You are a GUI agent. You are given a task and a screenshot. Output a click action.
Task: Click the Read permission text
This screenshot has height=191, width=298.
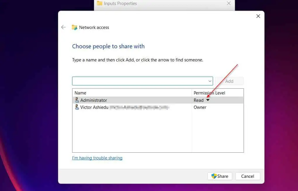click(x=198, y=100)
